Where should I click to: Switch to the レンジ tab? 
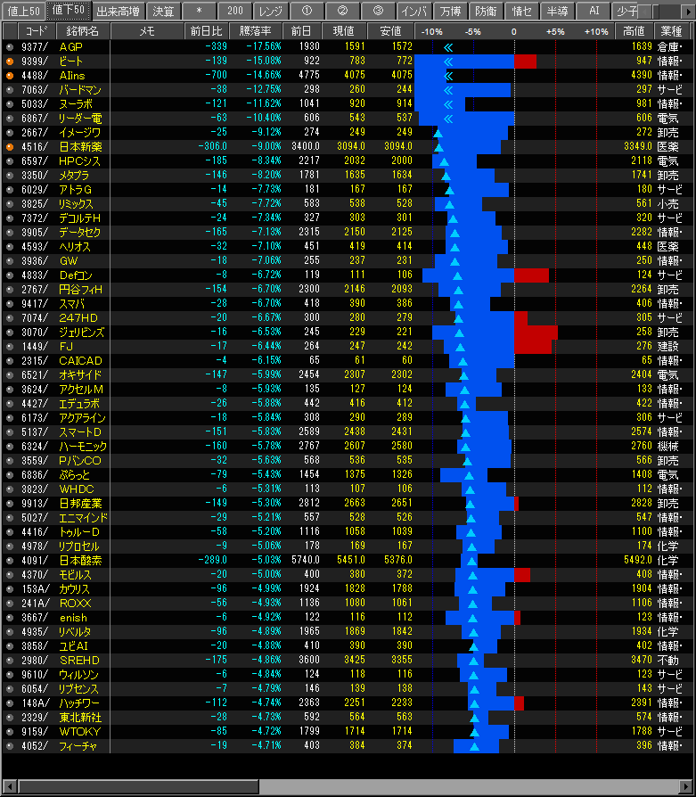[271, 11]
